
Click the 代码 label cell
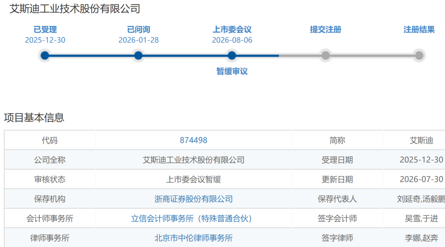(x=50, y=140)
